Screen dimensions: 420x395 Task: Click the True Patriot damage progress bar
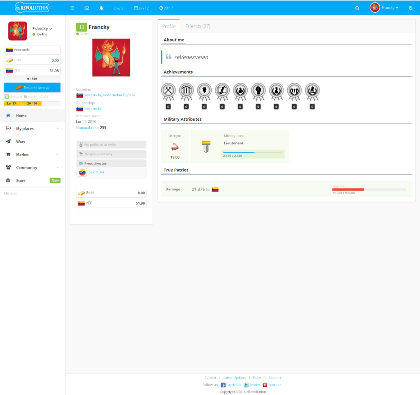pyautogui.click(x=369, y=190)
